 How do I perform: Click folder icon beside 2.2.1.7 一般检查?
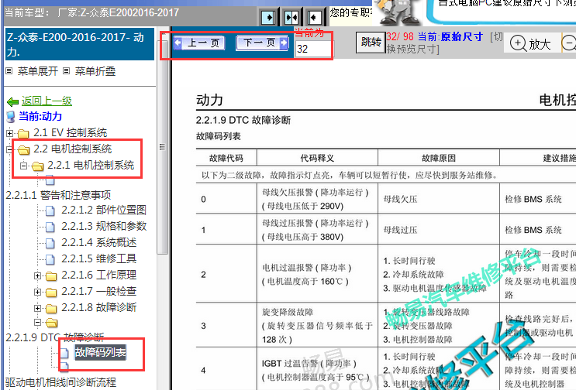coord(51,292)
